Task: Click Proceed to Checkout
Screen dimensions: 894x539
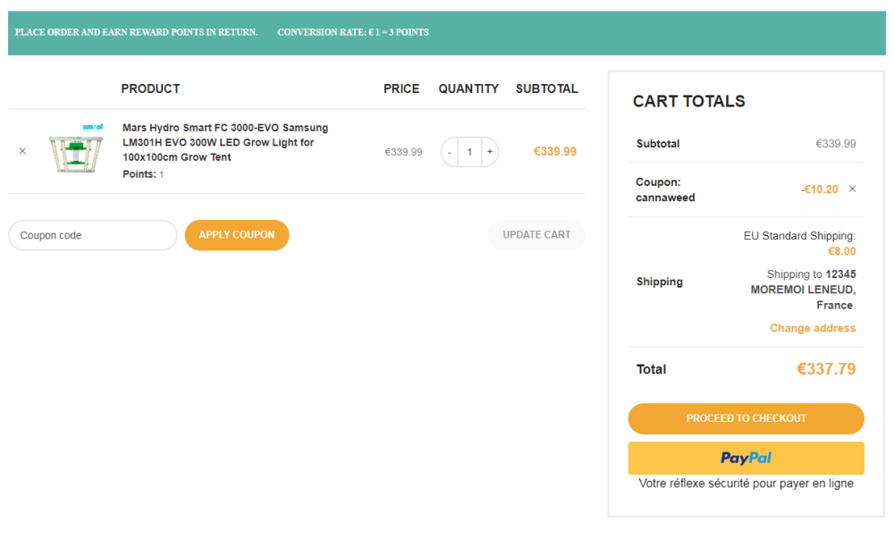Action: (x=746, y=418)
